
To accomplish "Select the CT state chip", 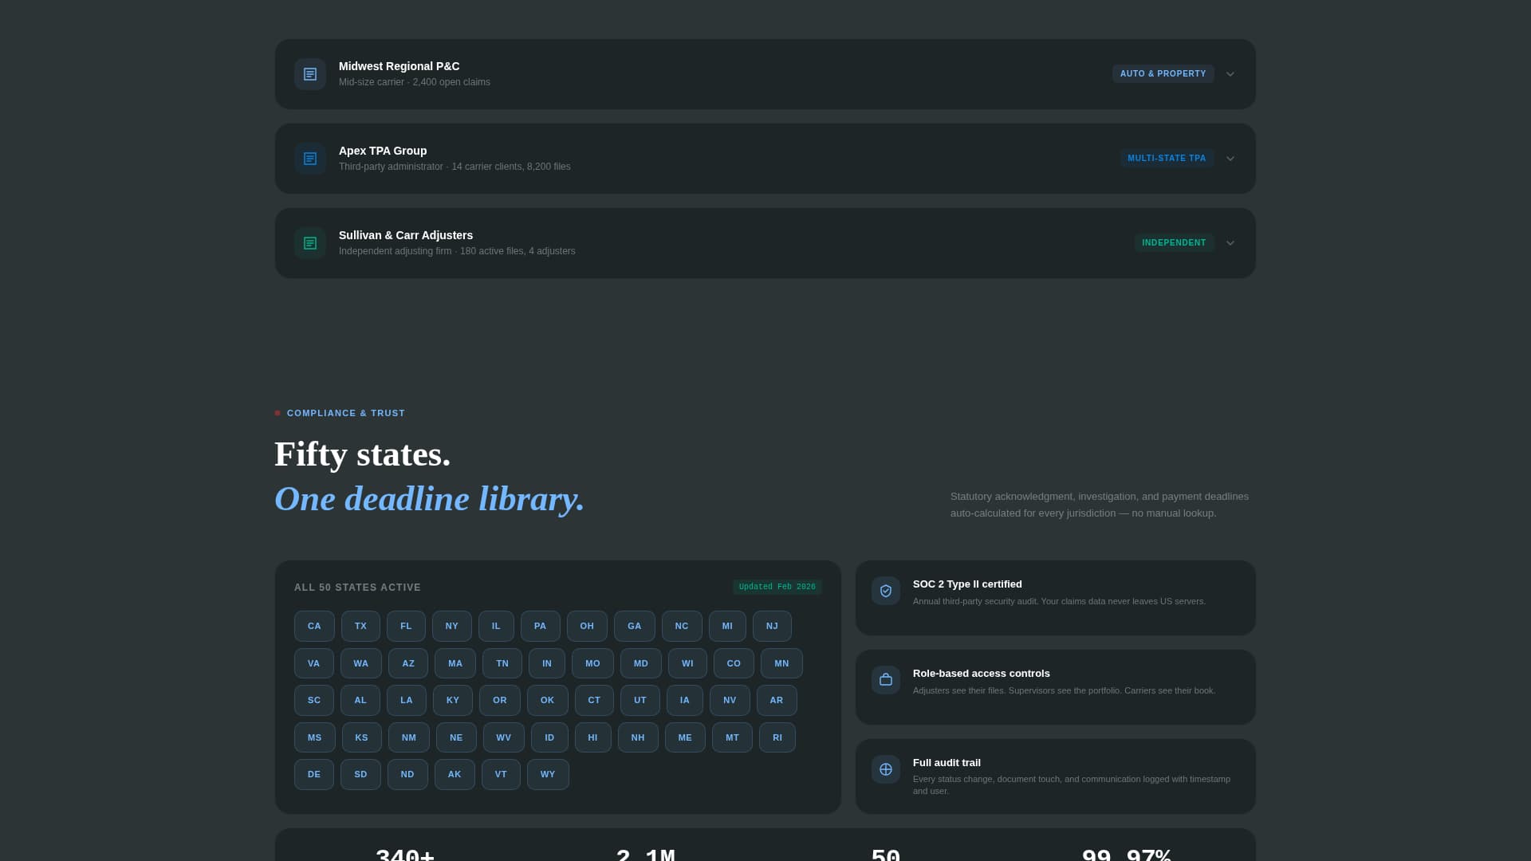I will coord(594,700).
